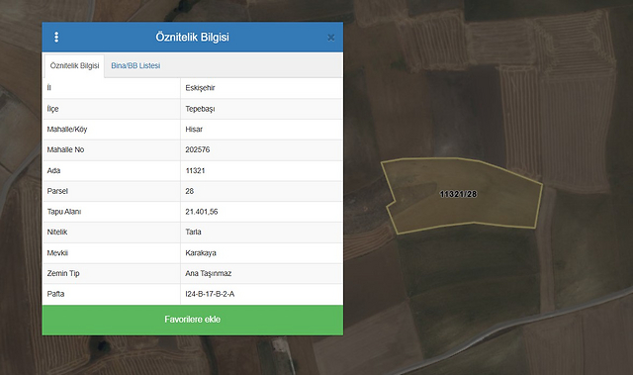Click the Favorilere ekle button
633x375 pixels.
(193, 320)
